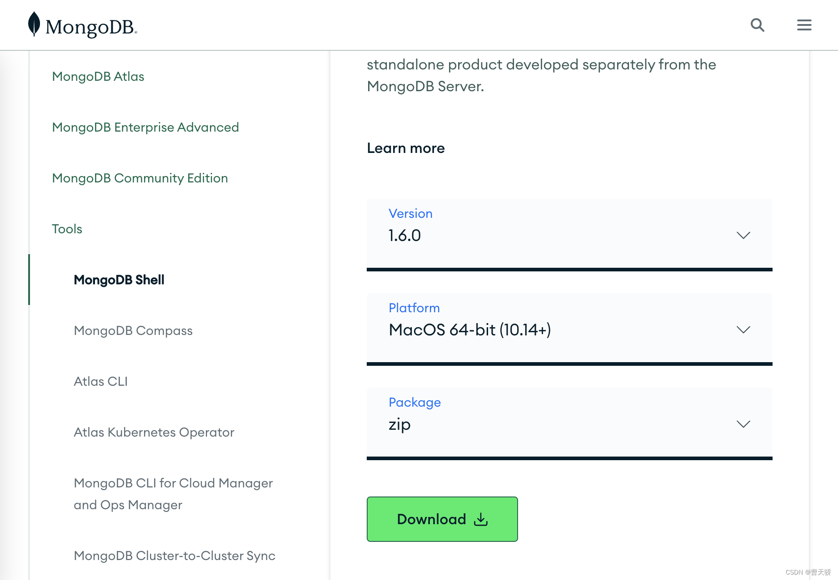Click the MongoDB leaf logo
The image size is (838, 580).
click(82, 25)
